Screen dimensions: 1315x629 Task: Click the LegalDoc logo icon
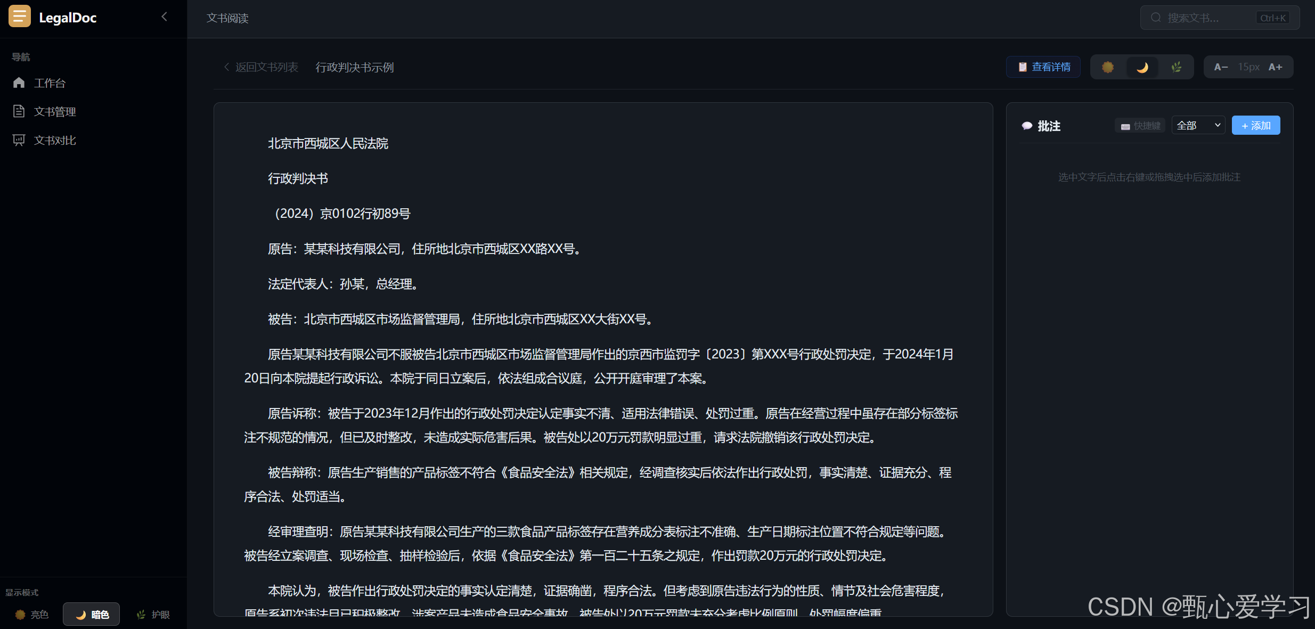[20, 17]
